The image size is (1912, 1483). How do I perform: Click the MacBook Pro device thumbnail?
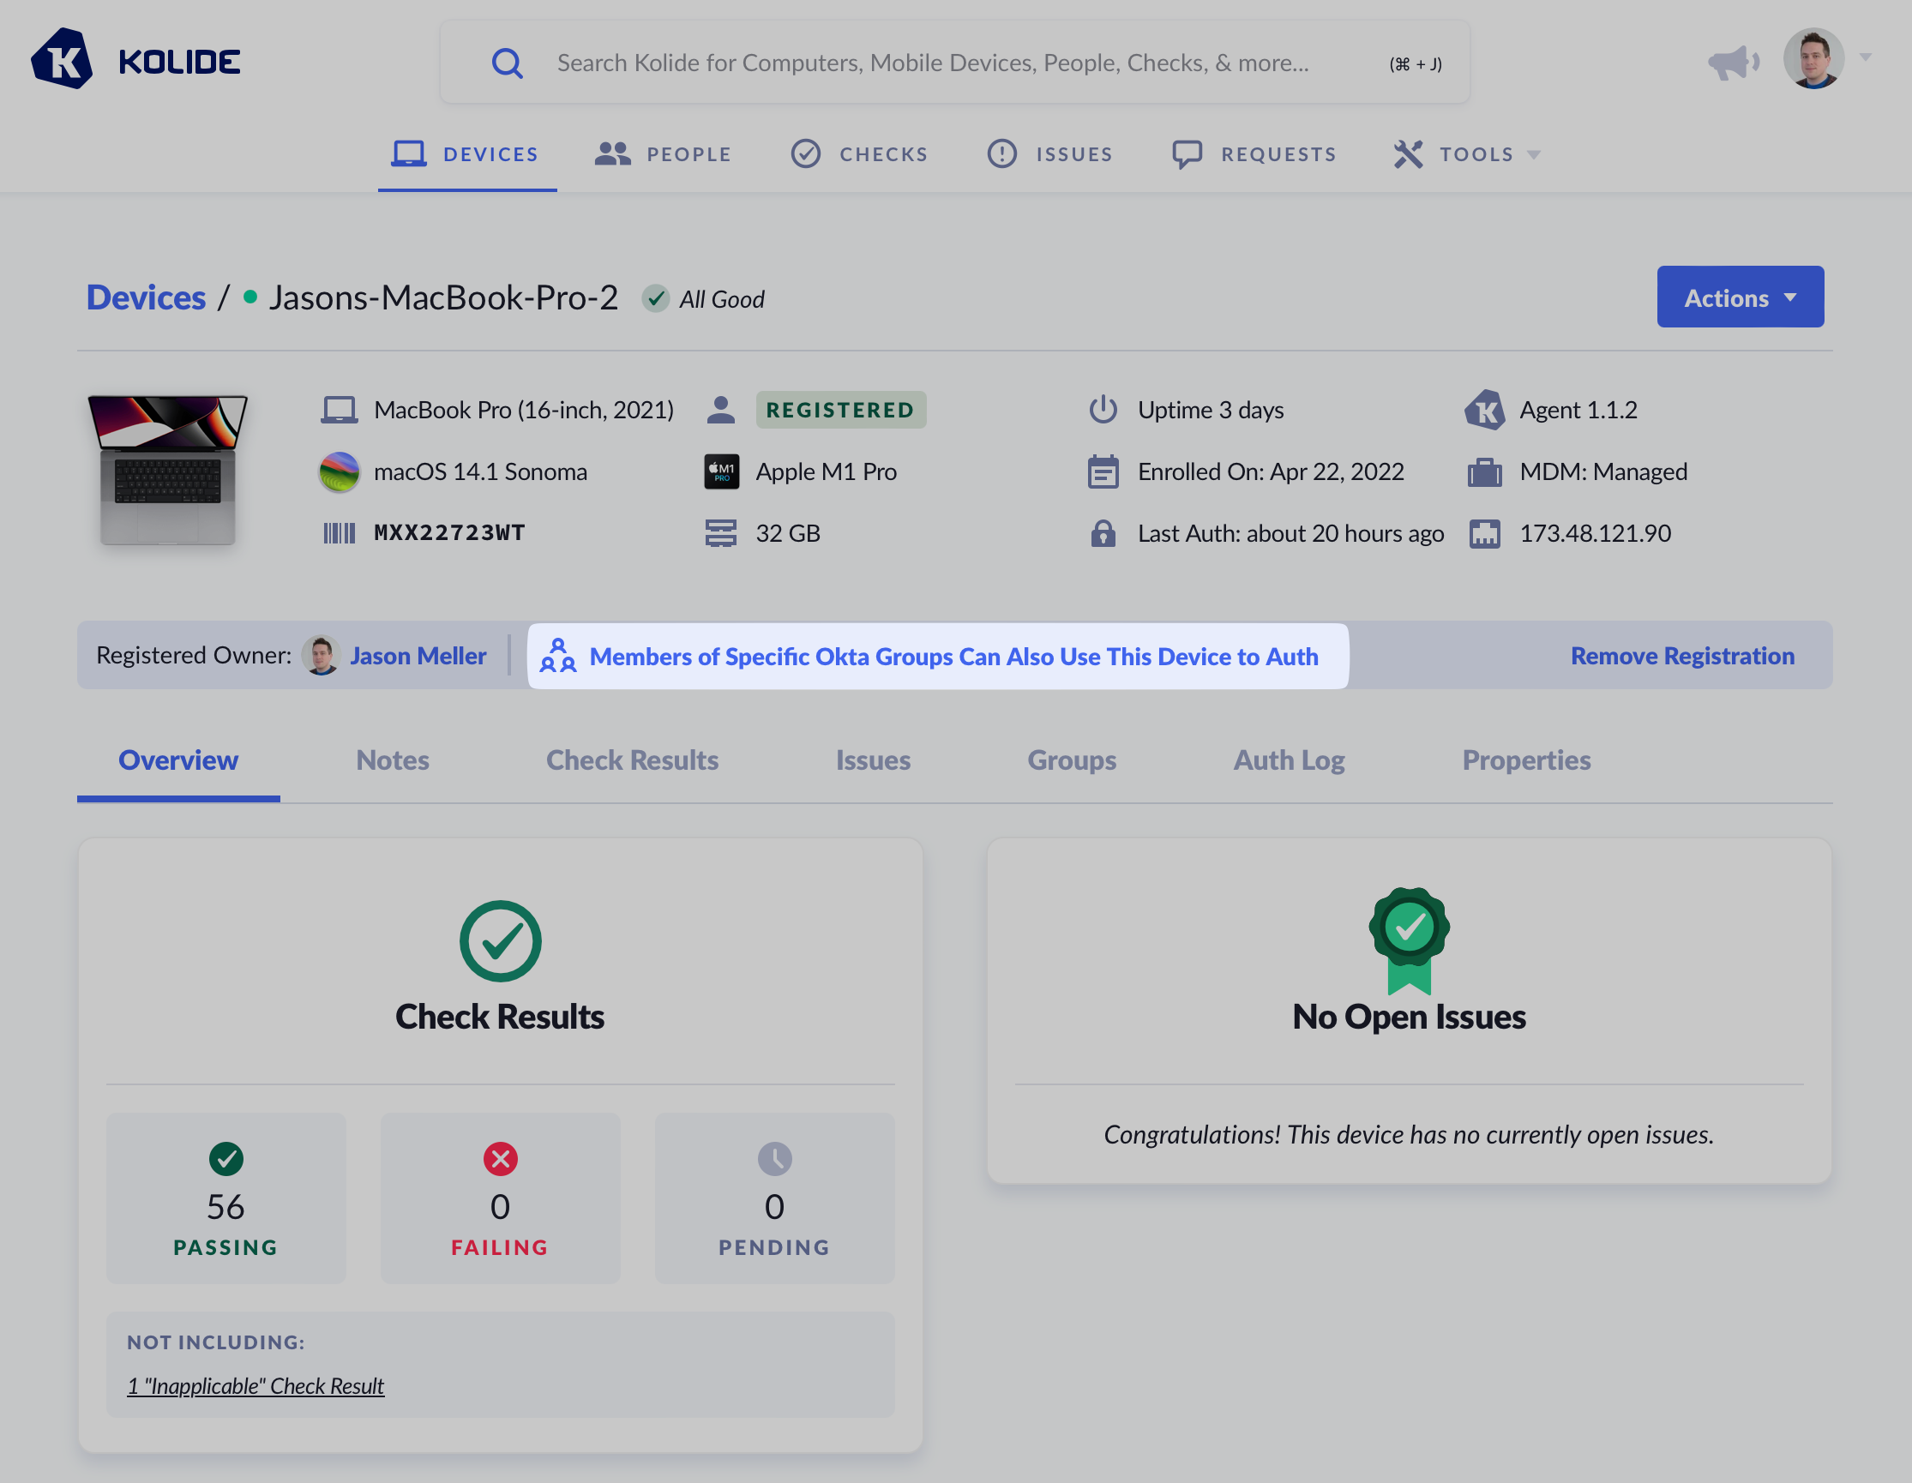(167, 470)
